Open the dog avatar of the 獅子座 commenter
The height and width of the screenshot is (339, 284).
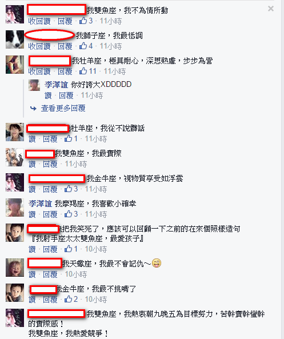pos(15,39)
